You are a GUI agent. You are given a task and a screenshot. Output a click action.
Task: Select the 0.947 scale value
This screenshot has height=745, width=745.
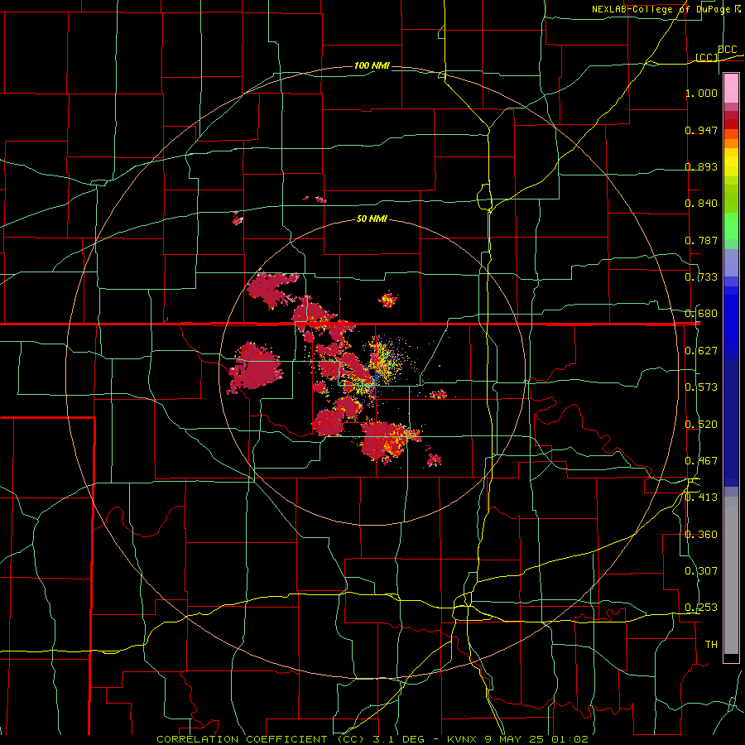(x=701, y=130)
